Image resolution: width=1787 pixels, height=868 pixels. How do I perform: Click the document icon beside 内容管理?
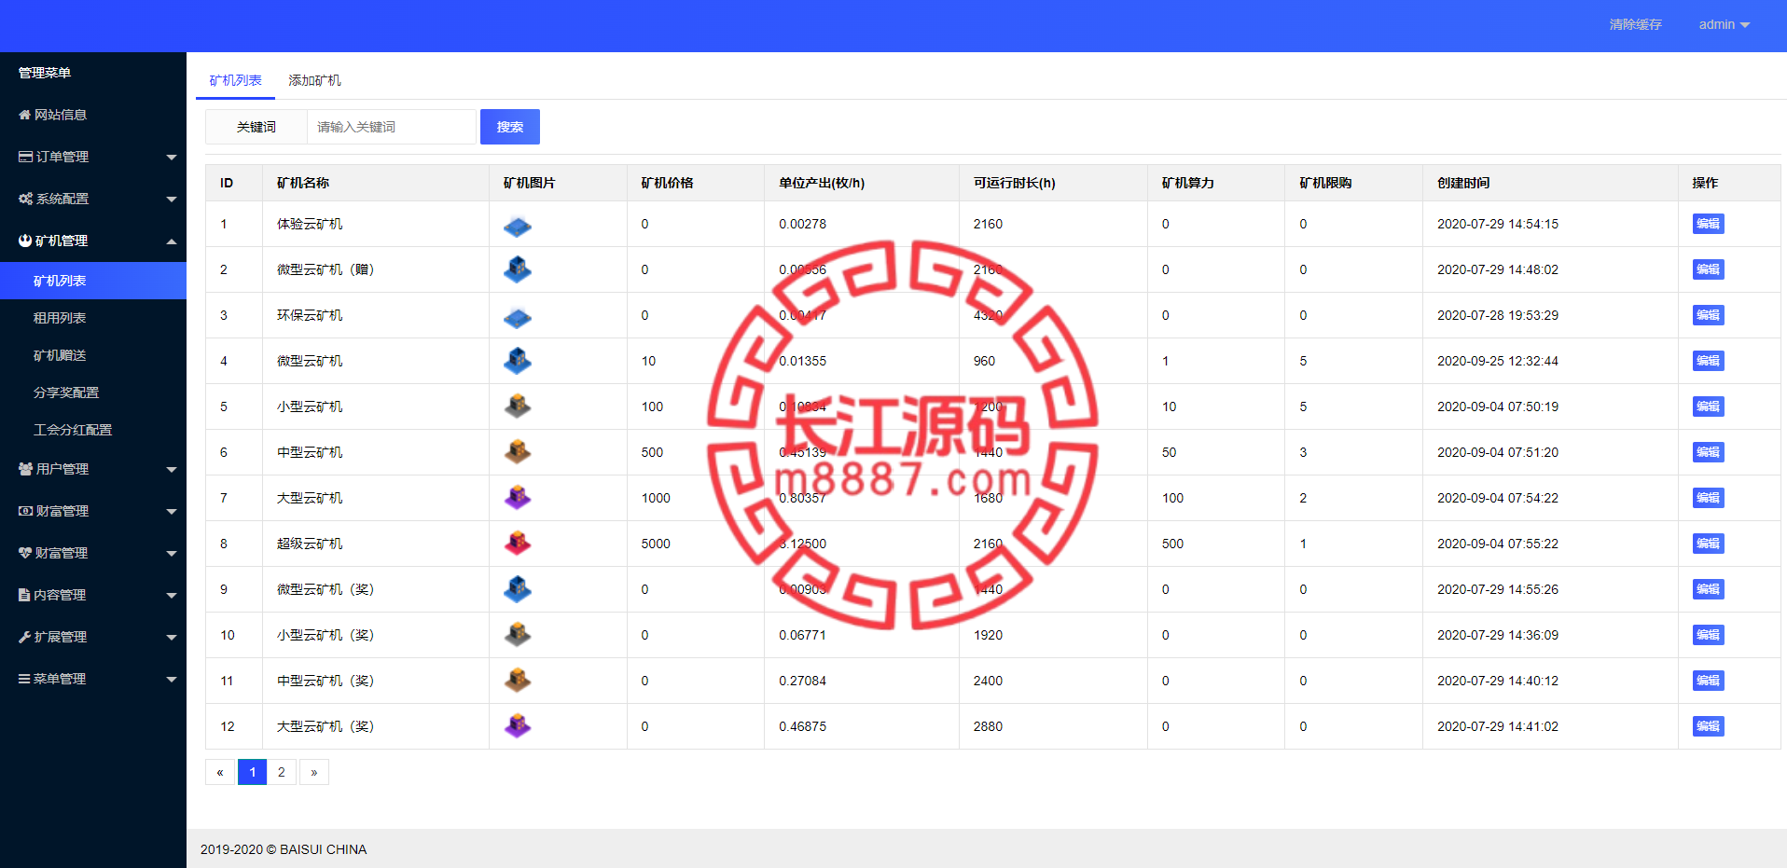pyautogui.click(x=24, y=595)
